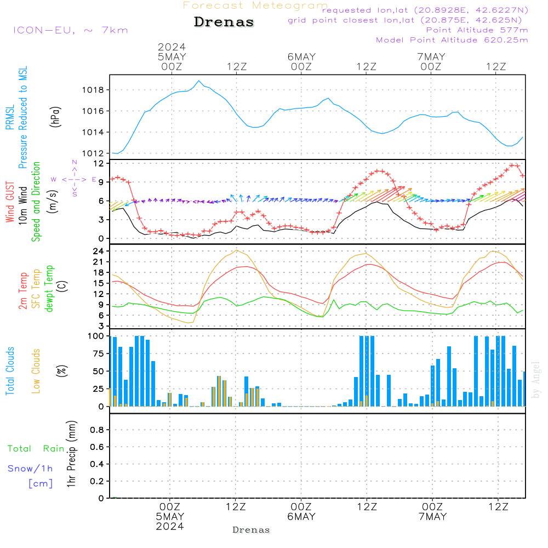The height and width of the screenshot is (548, 548).
Task: Click the 12 wind speed axis tick
Action: [98, 163]
